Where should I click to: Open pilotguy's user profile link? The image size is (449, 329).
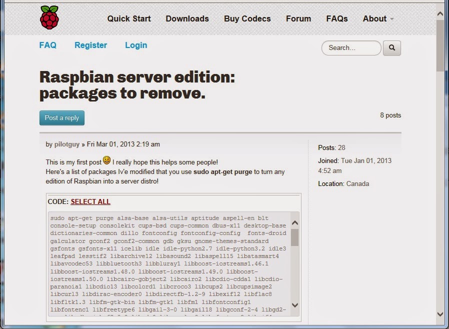coord(66,144)
